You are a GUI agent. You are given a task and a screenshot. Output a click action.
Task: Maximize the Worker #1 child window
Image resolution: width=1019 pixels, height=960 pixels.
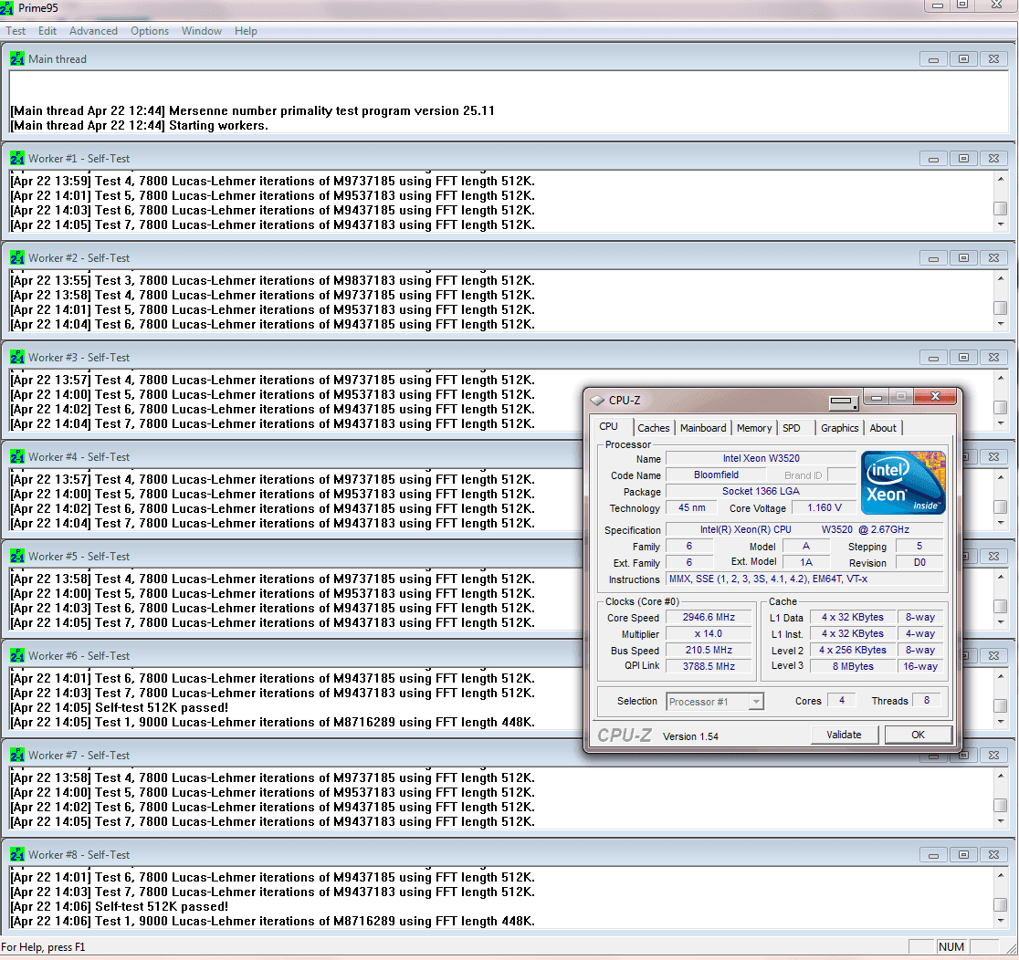click(964, 159)
